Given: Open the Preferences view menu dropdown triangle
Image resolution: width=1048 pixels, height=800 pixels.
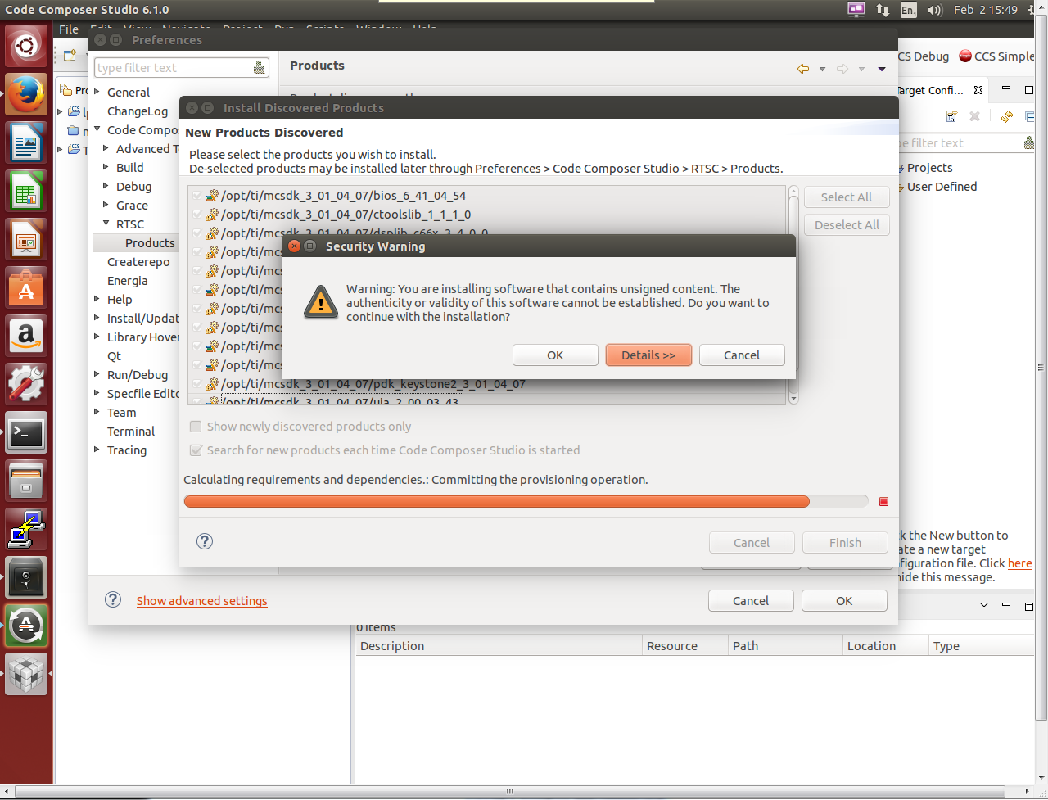Looking at the screenshot, I should click(882, 69).
